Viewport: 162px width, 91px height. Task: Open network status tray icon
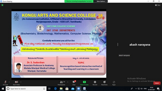tap(139, 89)
